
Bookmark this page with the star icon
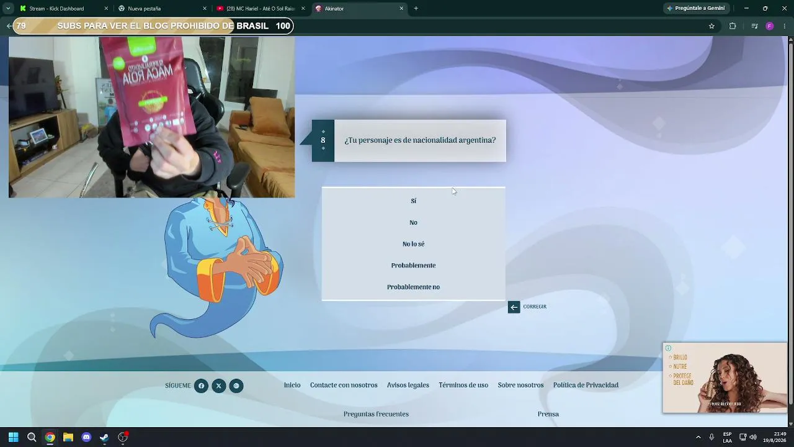(x=711, y=26)
